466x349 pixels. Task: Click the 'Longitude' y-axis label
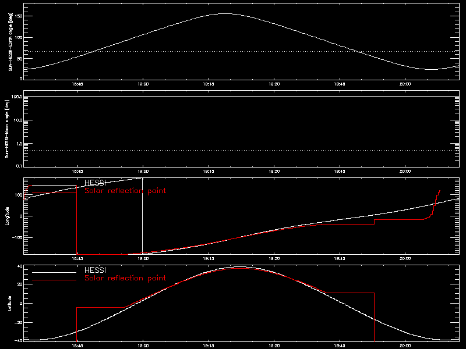[x=7, y=216]
